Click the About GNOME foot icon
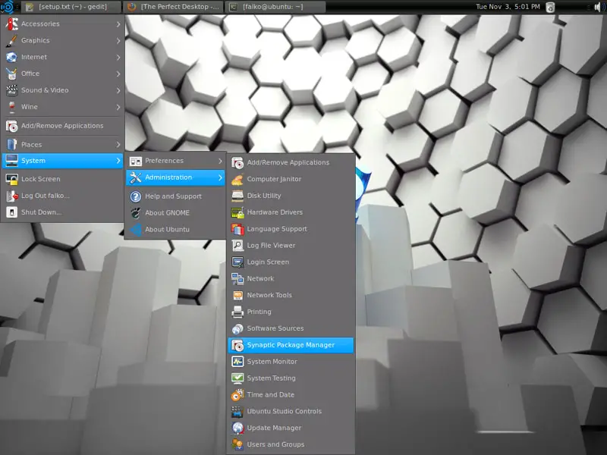Image resolution: width=607 pixels, height=455 pixels. tap(136, 213)
